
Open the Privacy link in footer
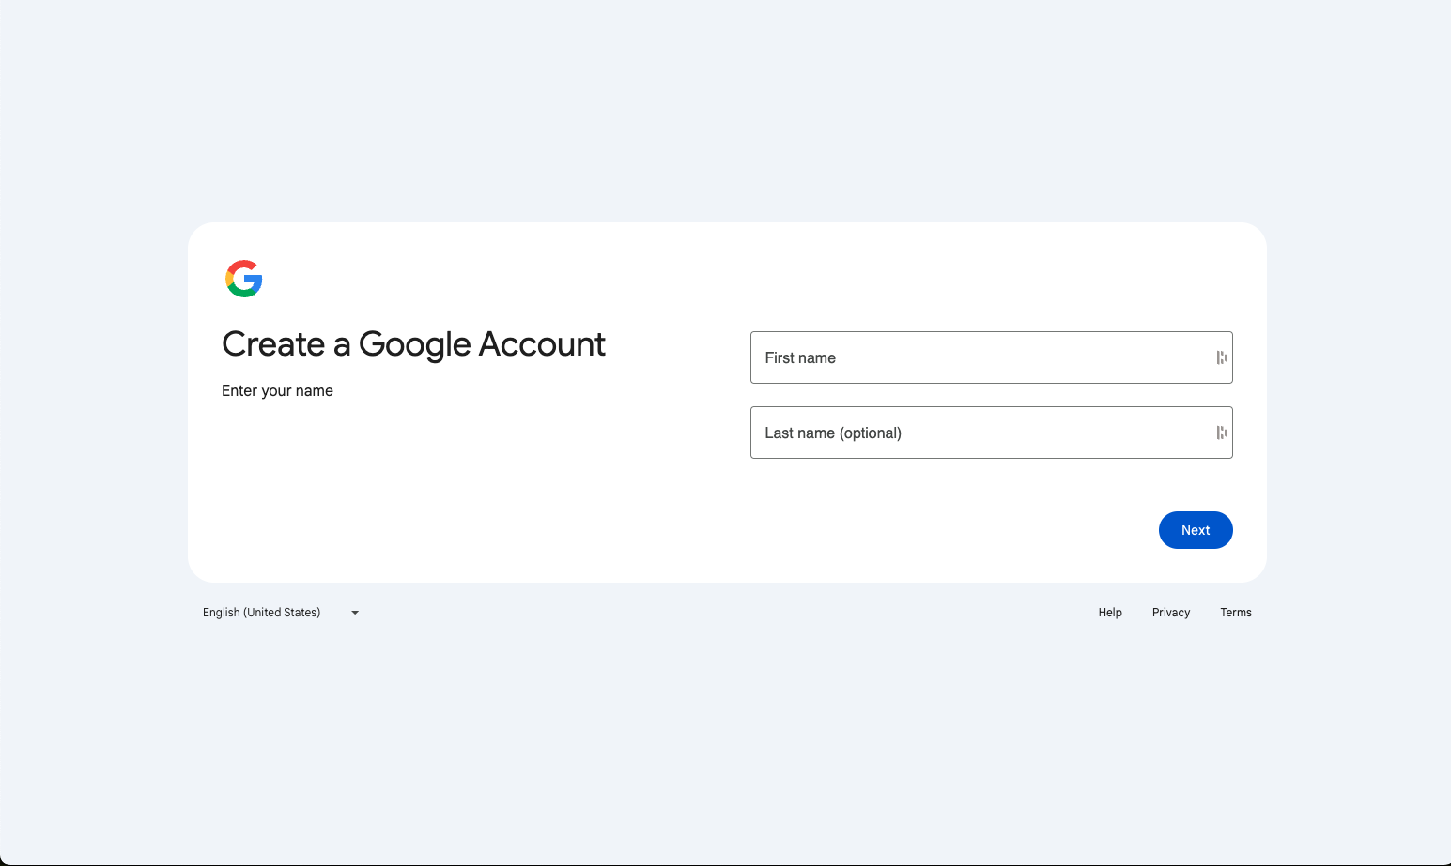1170,613
